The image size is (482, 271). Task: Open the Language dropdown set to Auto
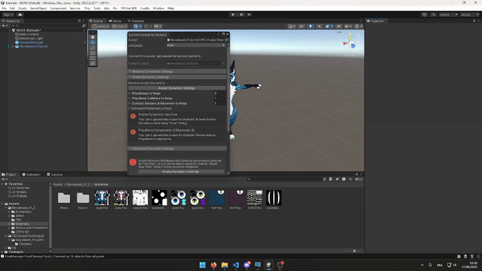[x=196, y=45]
